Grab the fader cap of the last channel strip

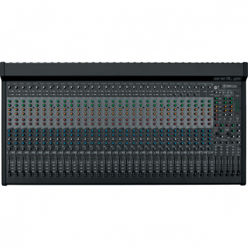209,173
